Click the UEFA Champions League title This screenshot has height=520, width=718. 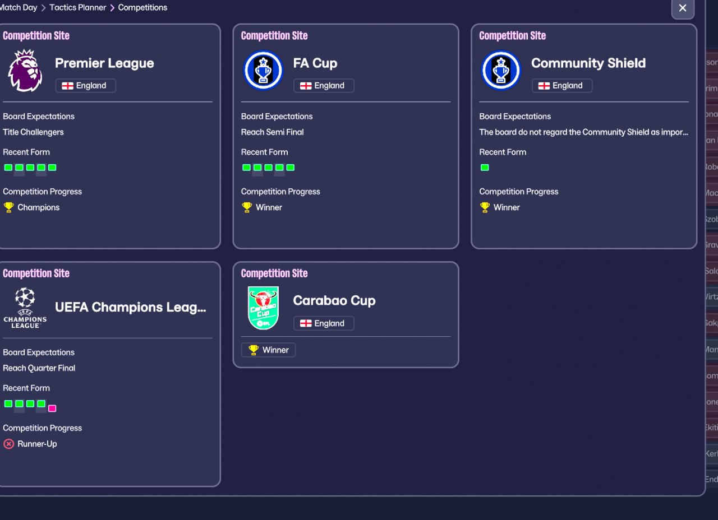point(131,307)
